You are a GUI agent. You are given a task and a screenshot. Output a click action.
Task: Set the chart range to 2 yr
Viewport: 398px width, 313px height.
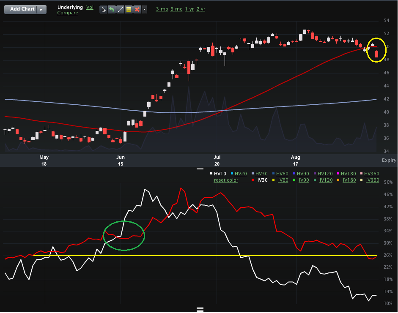[200, 9]
